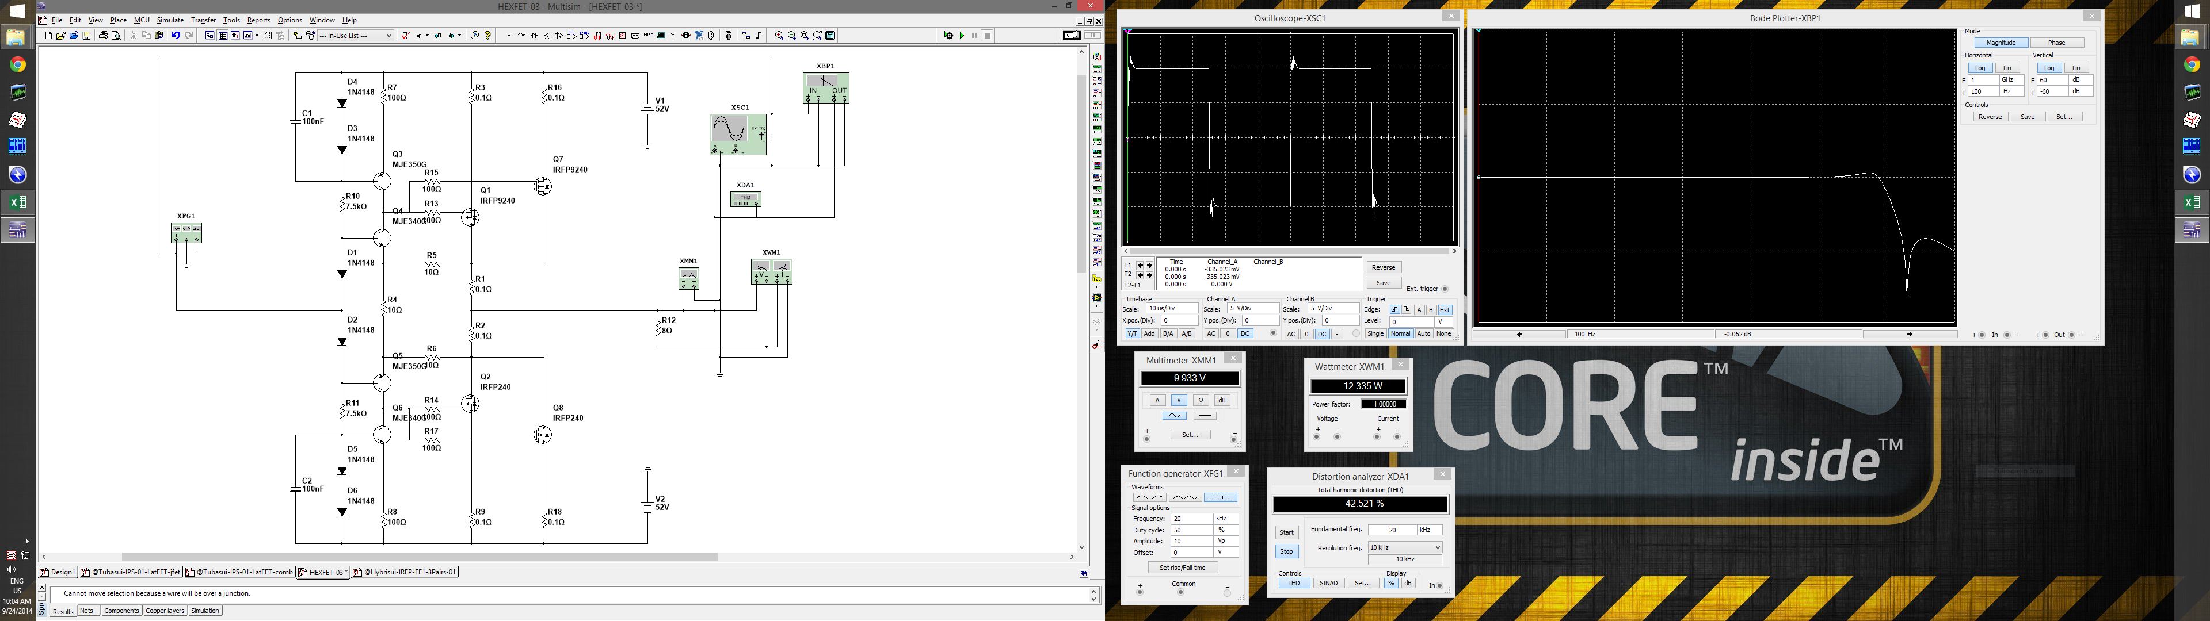Select the triangle waveform in function generator
The height and width of the screenshot is (621, 2210).
click(1185, 497)
